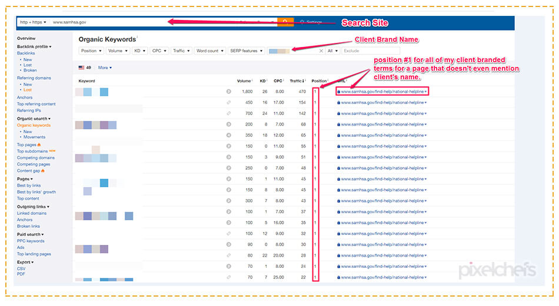Open SERP icon for traffic 32 row
The height and width of the screenshot is (306, 559).
point(228,234)
